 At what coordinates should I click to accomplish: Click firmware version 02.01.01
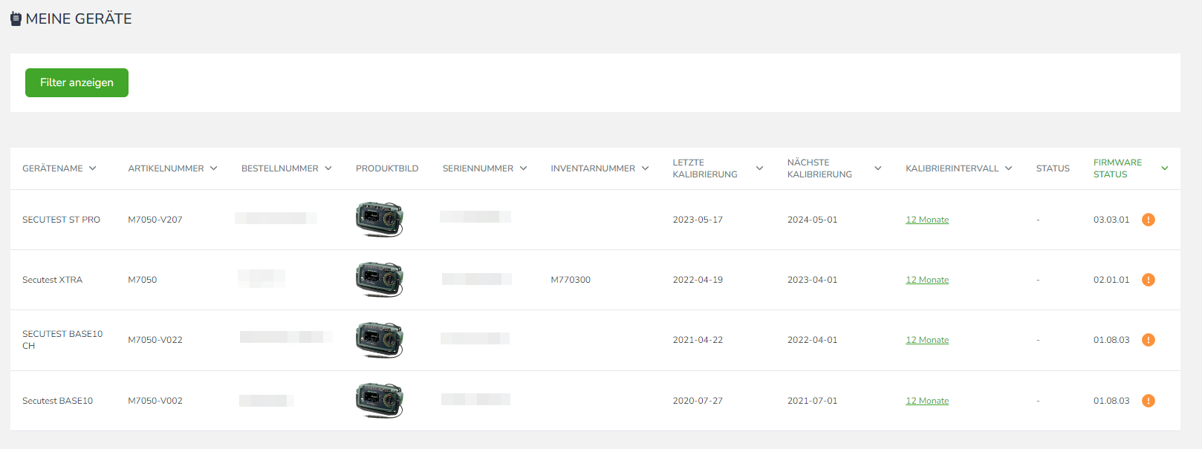[x=1111, y=280]
